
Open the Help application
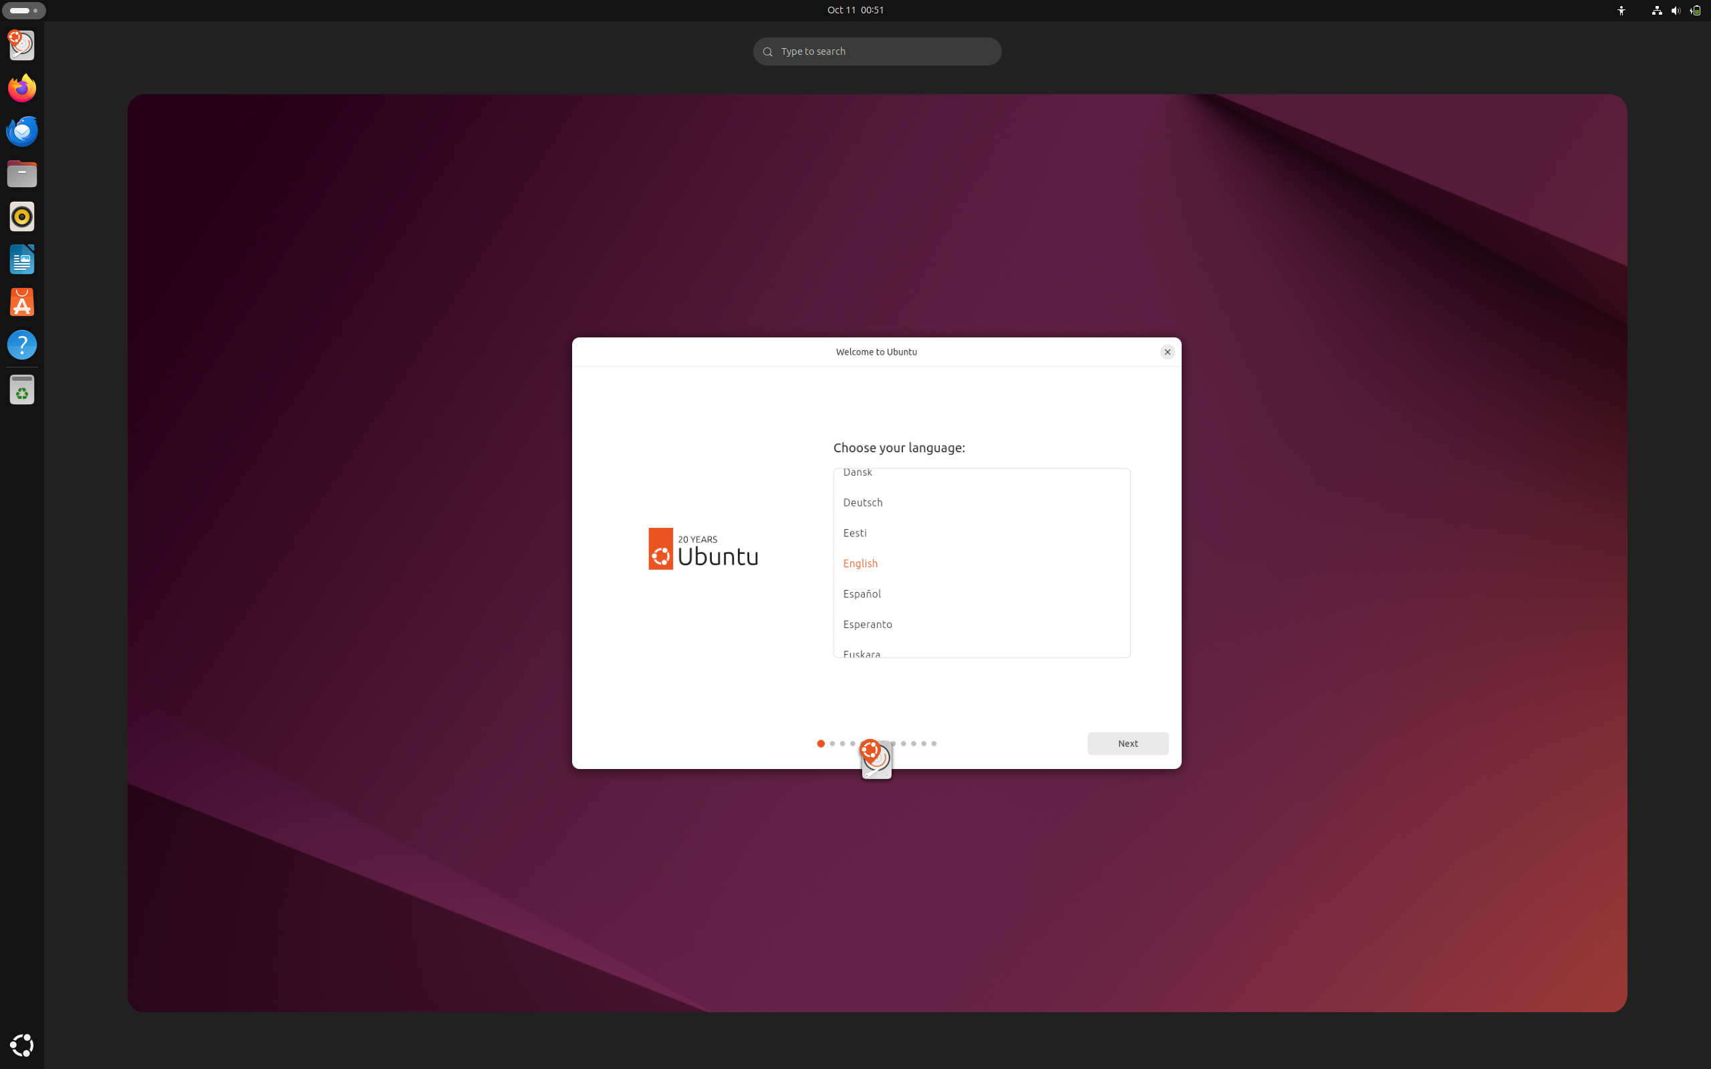[22, 344]
